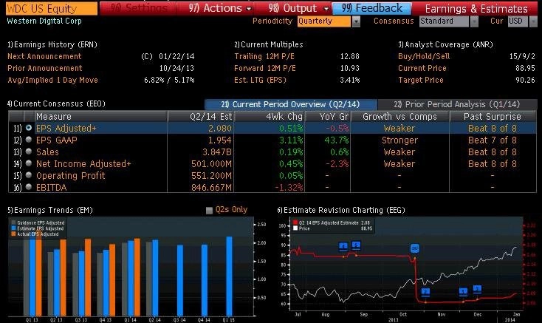
Task: Click the Q1 15 blue estimate bar
Action: click(x=229, y=276)
